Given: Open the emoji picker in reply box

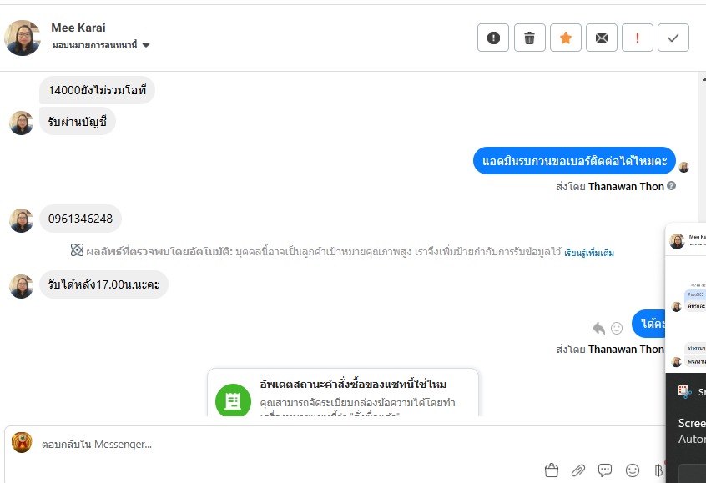Looking at the screenshot, I should [632, 470].
